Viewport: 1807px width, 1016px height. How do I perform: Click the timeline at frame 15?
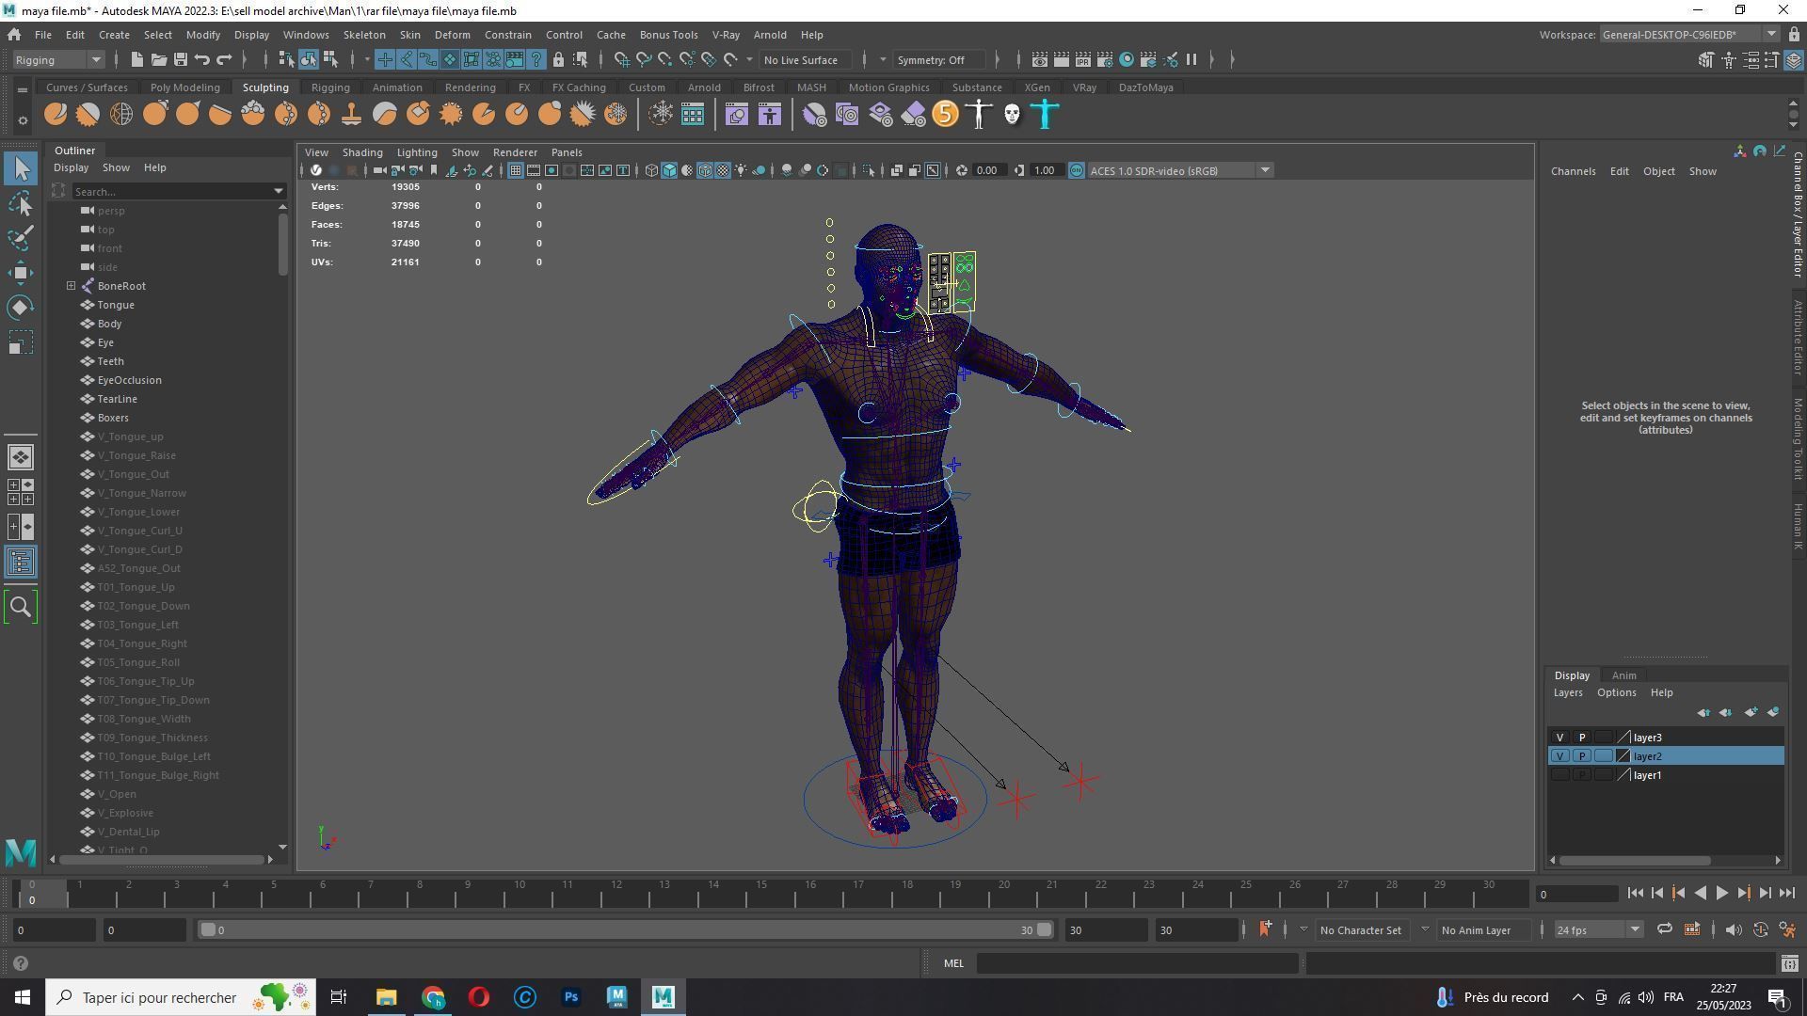[761, 893]
